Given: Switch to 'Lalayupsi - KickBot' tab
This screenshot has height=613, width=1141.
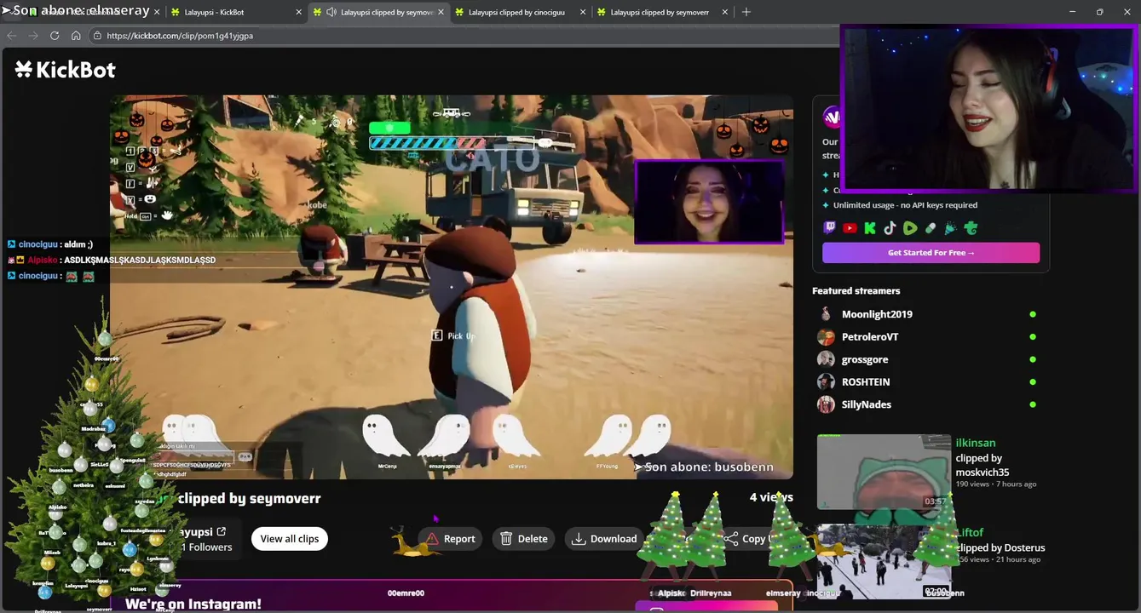Looking at the screenshot, I should 234,12.
